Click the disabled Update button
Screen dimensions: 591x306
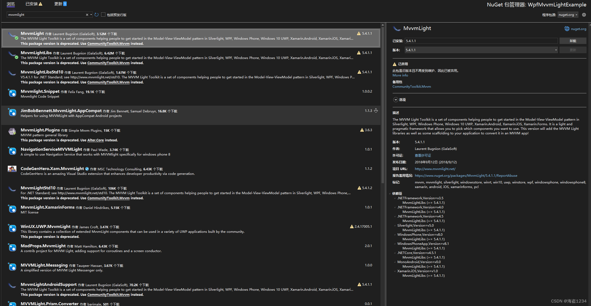[x=573, y=50]
